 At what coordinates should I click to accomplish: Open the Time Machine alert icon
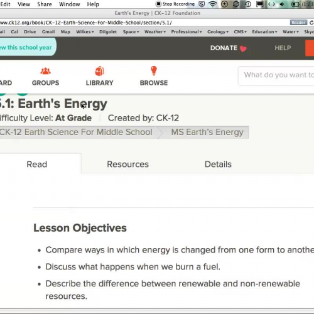(248, 4)
